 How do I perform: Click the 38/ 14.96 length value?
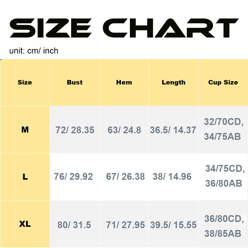172,177
